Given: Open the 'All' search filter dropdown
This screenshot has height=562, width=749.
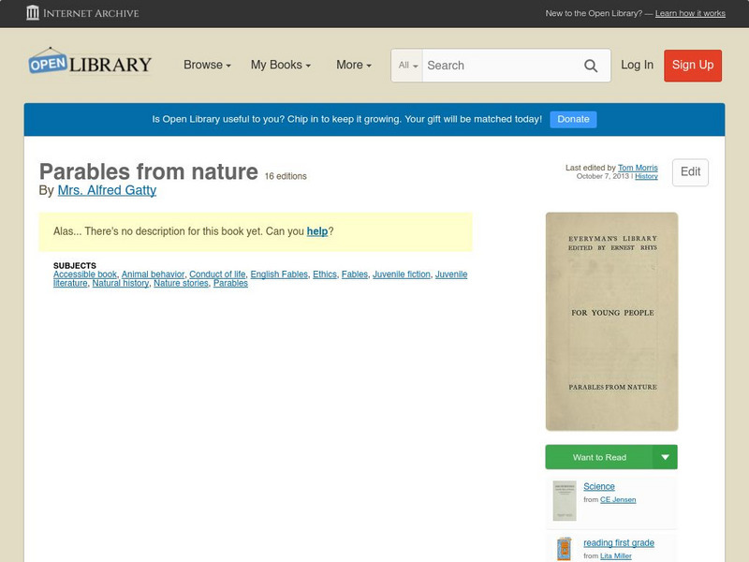Looking at the screenshot, I should pos(408,66).
